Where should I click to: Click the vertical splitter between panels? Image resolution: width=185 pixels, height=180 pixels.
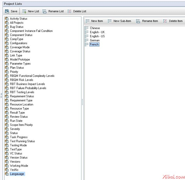click(82, 102)
